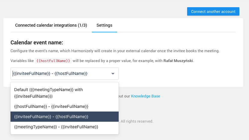Pick highlighted inviteeFullName - hostFullName option
The image size is (249, 140).
65,117
